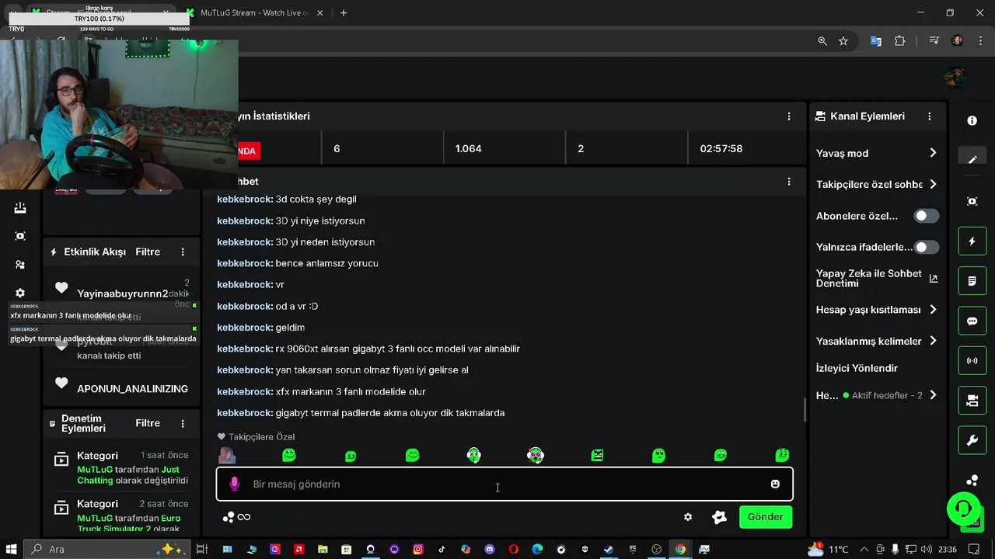
Task: Open Yayın İstatistikleri three-dot menu
Action: click(789, 116)
